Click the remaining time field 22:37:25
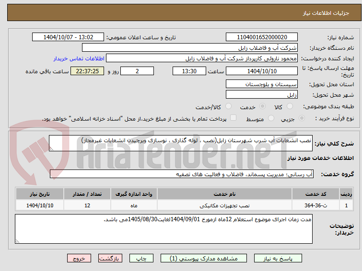The width and height of the screenshot is (362, 271). [87, 71]
